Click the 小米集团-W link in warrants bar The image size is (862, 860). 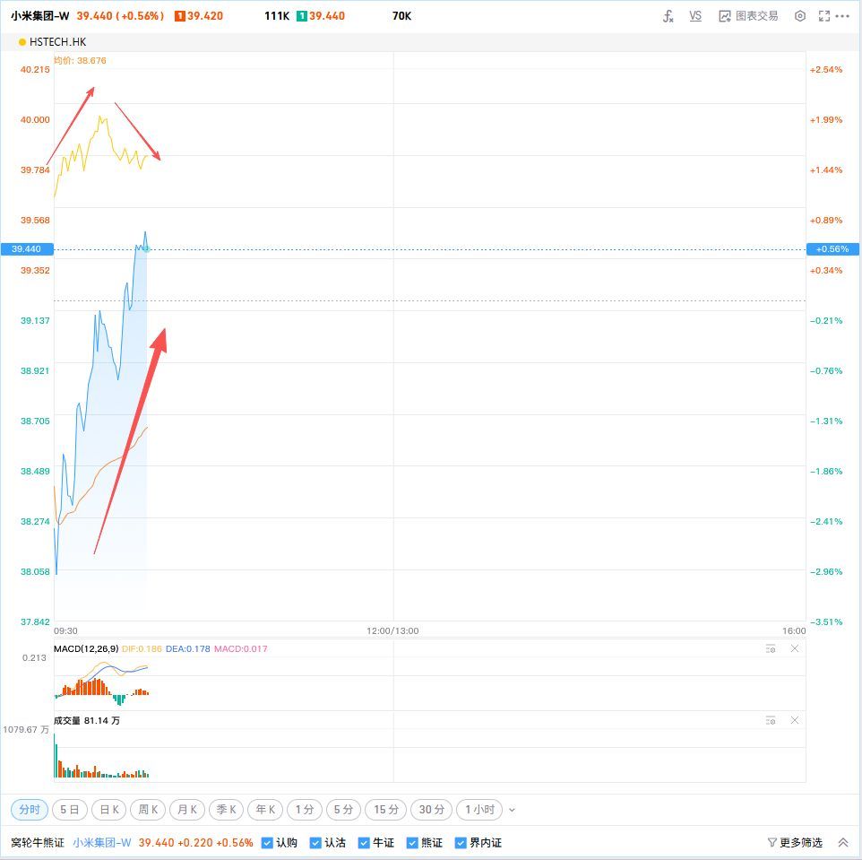point(101,843)
